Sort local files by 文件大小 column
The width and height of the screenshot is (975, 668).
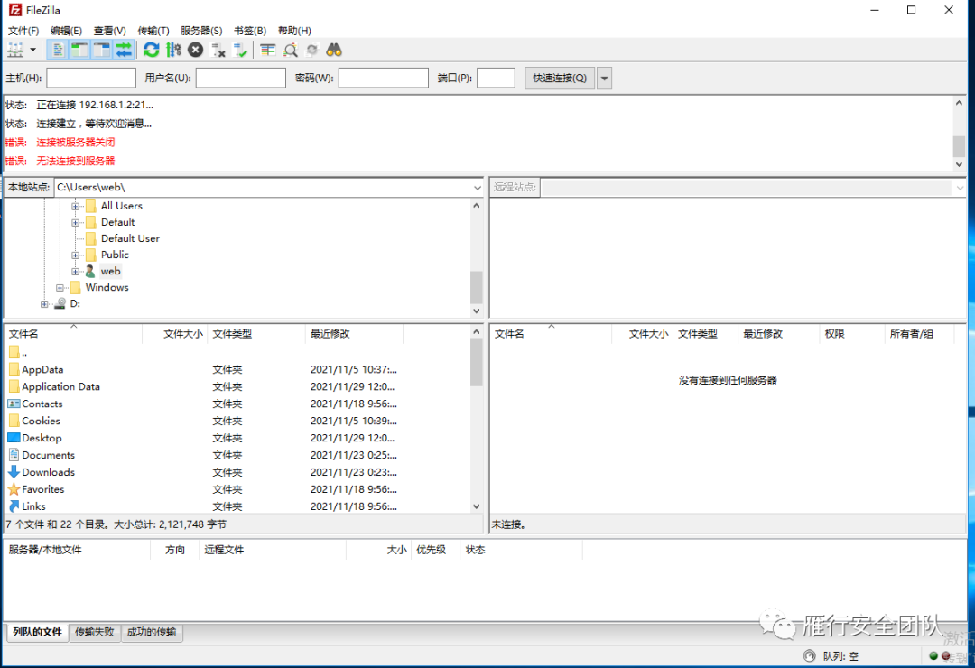(x=175, y=334)
